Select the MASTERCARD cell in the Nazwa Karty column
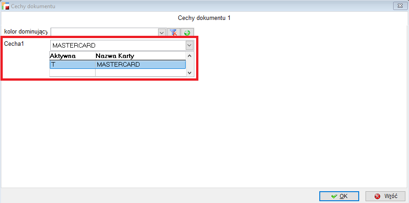This screenshot has height=203, width=409. 140,65
